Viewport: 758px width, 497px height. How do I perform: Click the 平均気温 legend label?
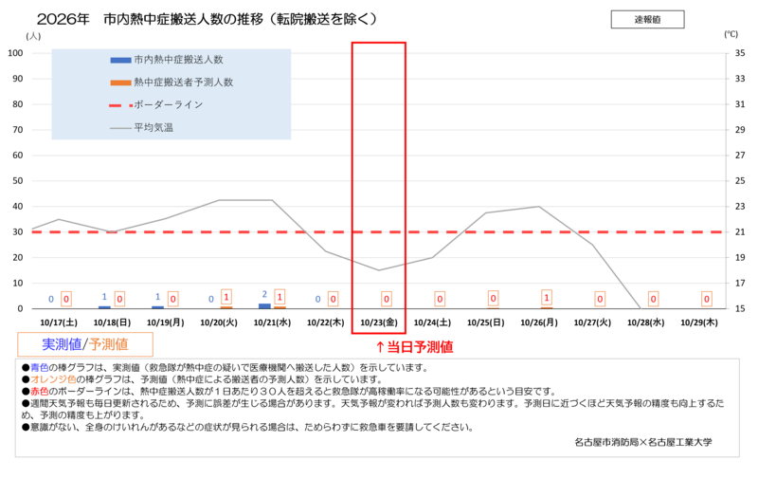tap(153, 128)
